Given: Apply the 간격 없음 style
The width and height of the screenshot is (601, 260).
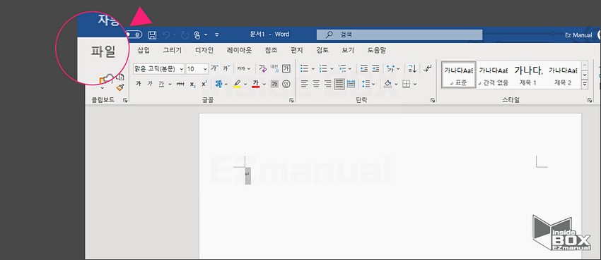Looking at the screenshot, I should pyautogui.click(x=494, y=75).
